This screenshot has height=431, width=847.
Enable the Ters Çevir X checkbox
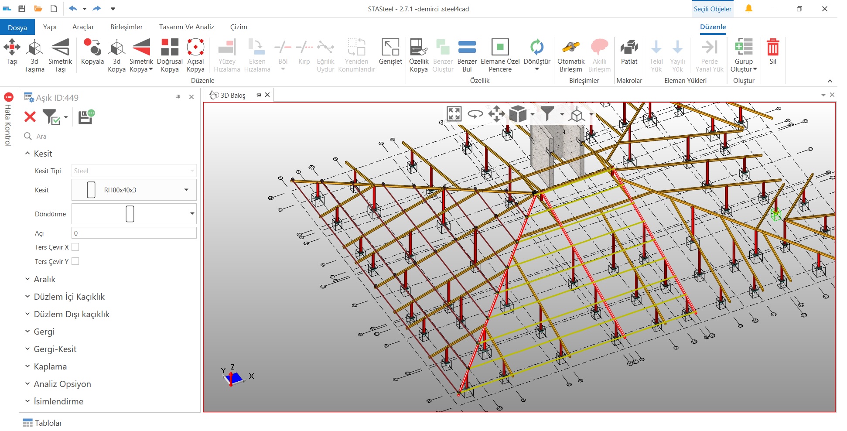[75, 247]
